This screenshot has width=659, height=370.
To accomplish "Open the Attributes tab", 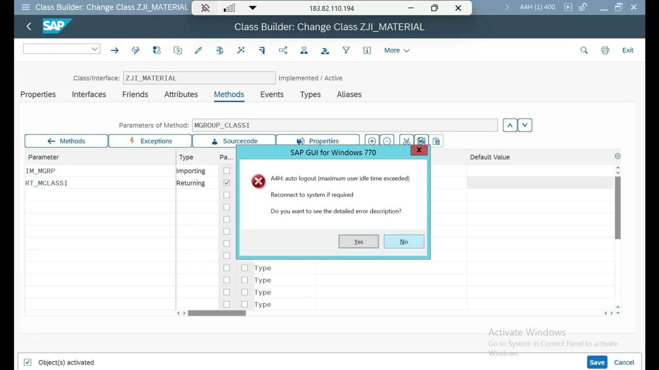I will [x=181, y=95].
